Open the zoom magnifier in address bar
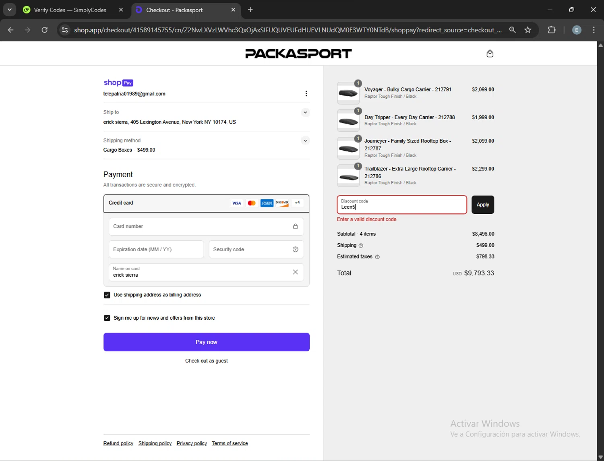Screen dimensions: 604x461 click(x=512, y=30)
